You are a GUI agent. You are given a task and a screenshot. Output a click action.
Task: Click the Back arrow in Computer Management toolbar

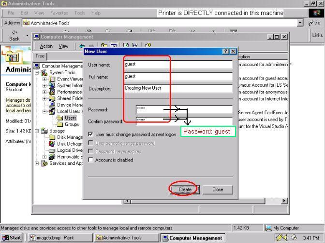point(82,46)
